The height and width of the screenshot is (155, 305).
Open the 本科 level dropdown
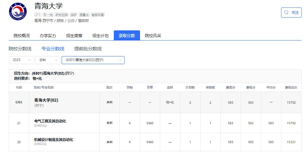pos(48,60)
